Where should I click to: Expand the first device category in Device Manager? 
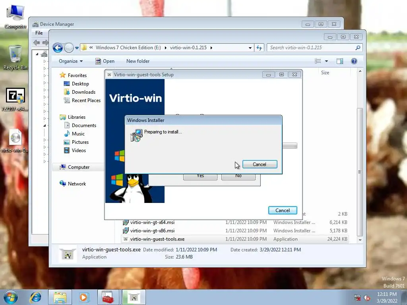pyautogui.click(x=45, y=62)
